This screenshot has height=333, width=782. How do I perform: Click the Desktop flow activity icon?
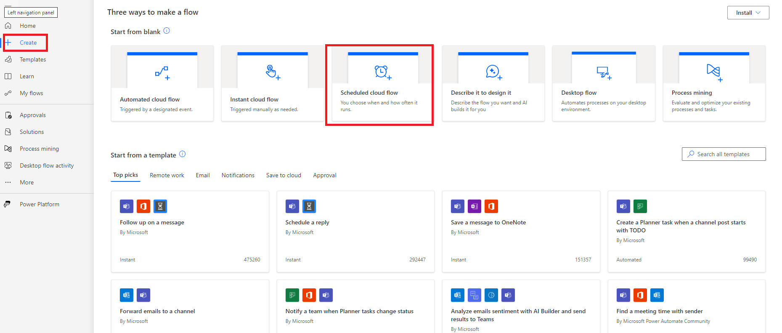8,165
